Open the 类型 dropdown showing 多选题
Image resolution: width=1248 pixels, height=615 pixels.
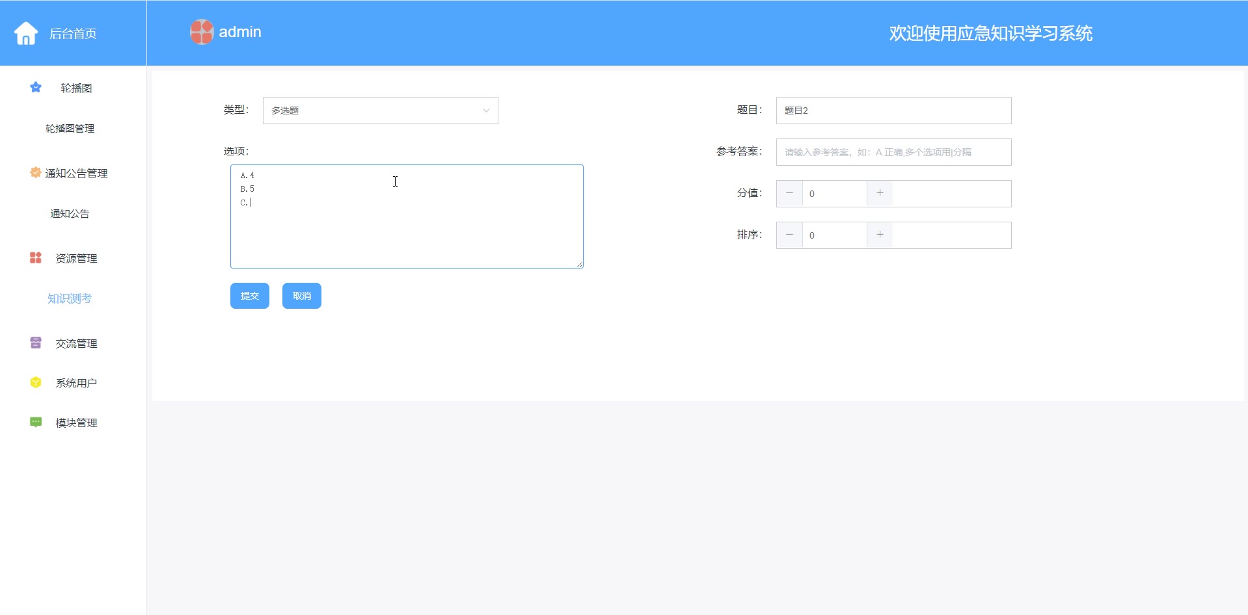coord(381,111)
